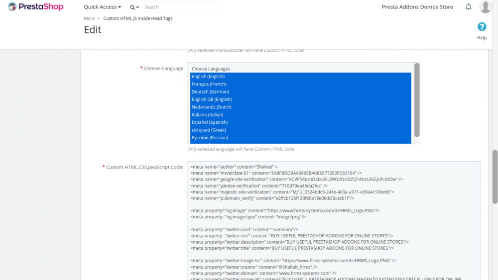Open the Presta Addons Demos Store link
The image size is (498, 280).
point(417,7)
